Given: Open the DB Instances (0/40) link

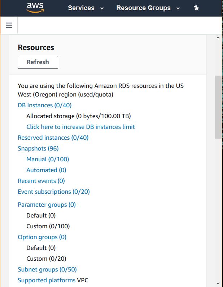Looking at the screenshot, I should (45, 105).
